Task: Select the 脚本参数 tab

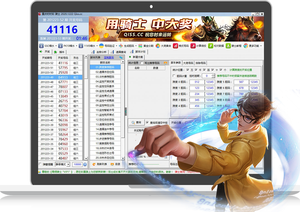Action: point(176,63)
